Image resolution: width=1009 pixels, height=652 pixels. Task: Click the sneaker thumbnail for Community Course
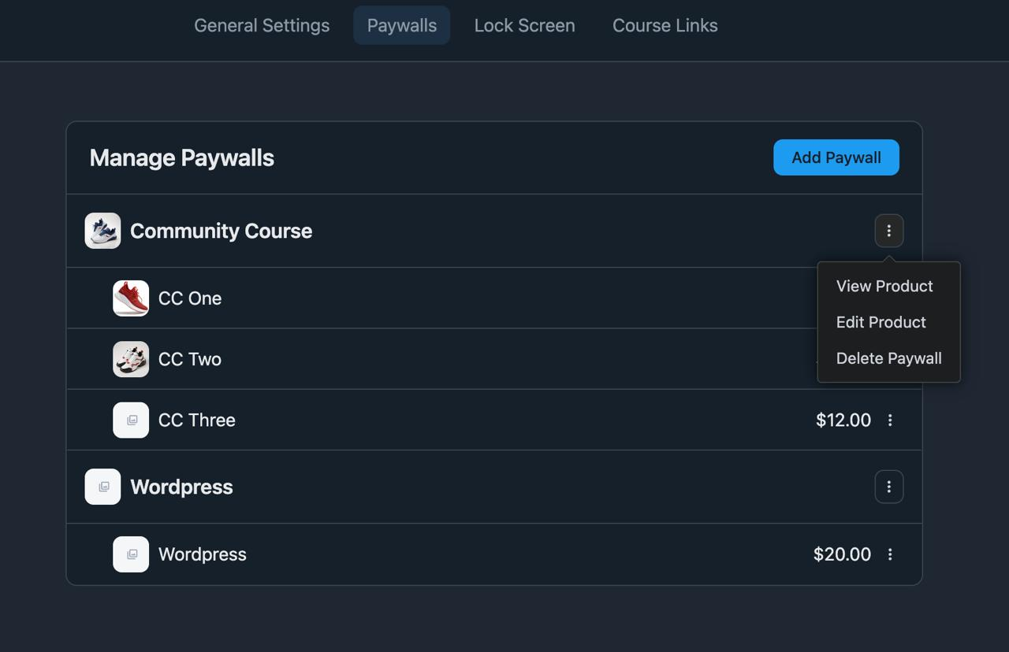[102, 231]
